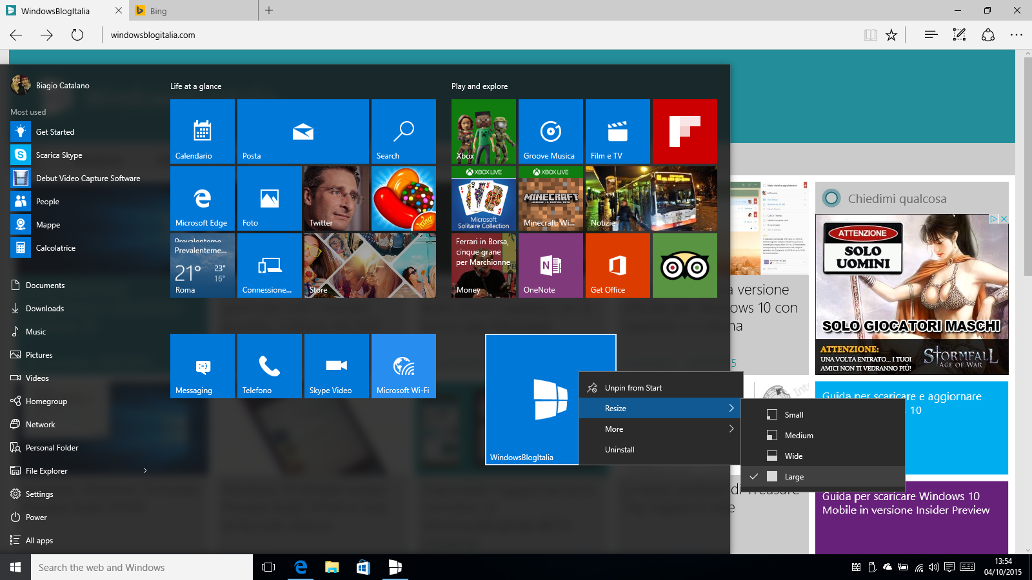The height and width of the screenshot is (580, 1032).
Task: Open the Minecraft tile
Action: pos(551,198)
